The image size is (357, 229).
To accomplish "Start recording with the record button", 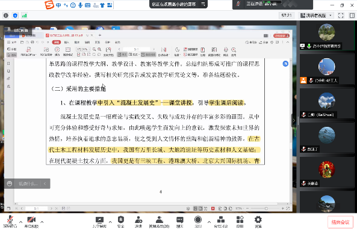I will tap(198, 222).
